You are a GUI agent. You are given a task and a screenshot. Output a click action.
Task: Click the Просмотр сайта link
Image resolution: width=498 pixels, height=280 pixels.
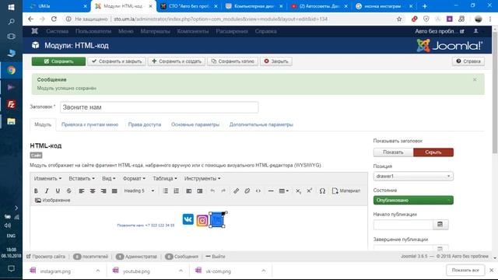point(46,257)
